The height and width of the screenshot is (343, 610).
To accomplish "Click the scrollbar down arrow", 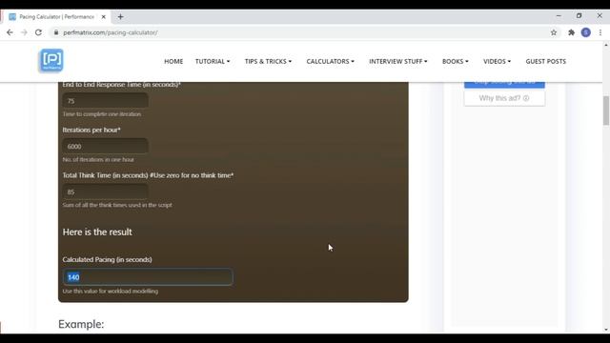I will 606,330.
